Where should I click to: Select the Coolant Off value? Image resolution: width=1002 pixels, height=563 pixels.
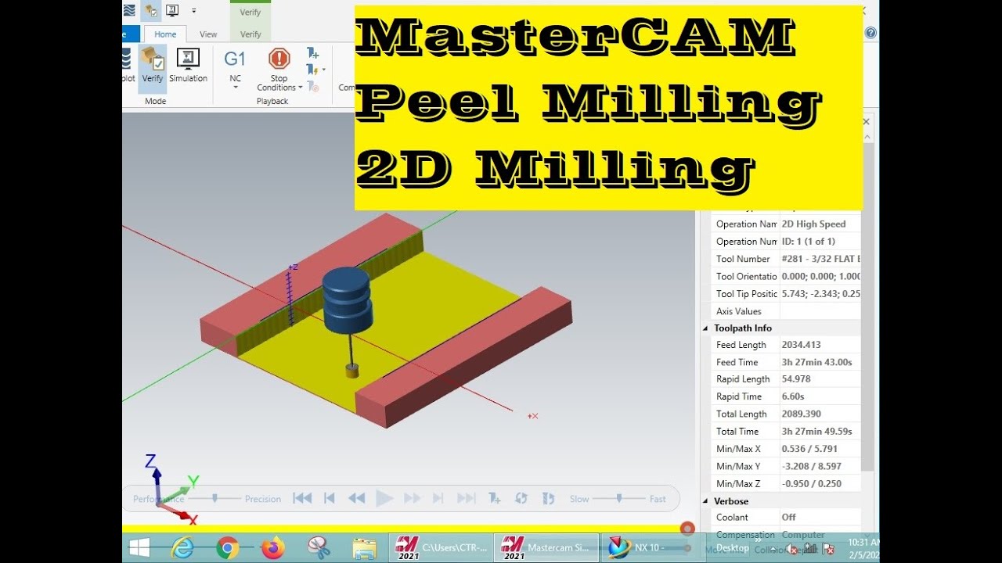pos(788,518)
